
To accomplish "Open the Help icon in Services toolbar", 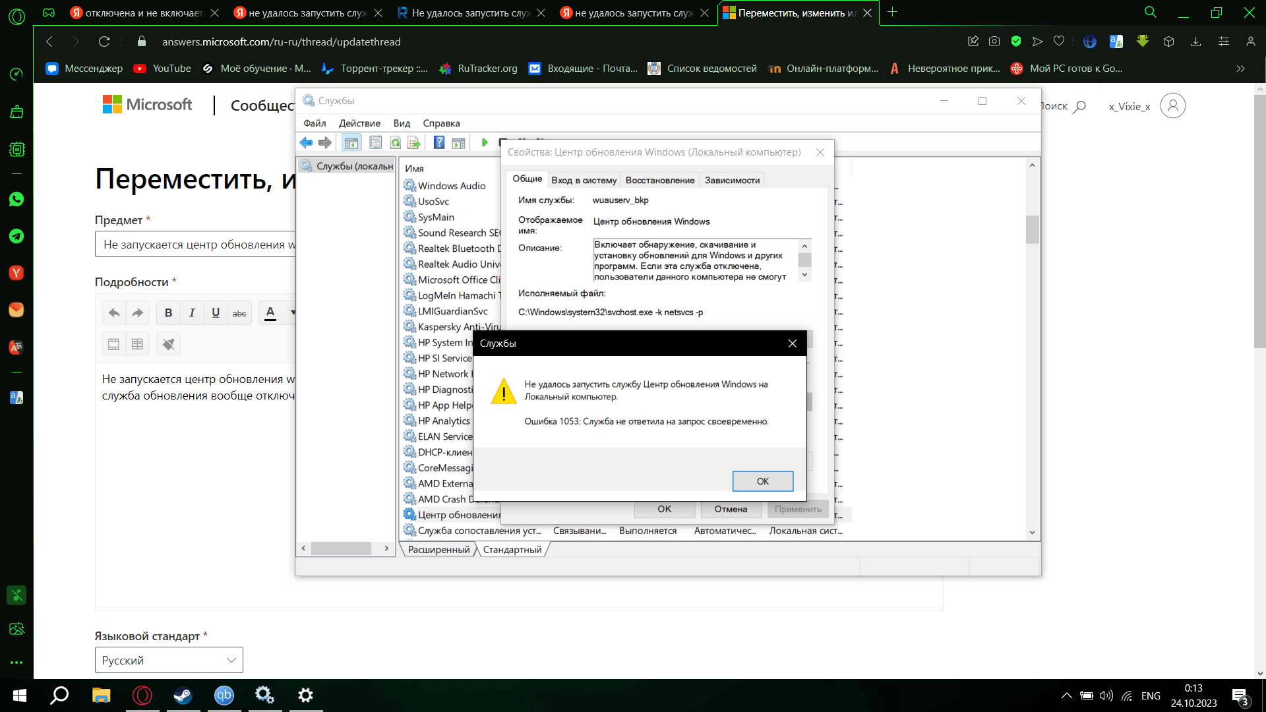I will click(x=439, y=142).
